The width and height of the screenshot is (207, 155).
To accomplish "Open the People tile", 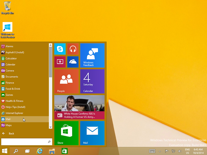I will click(66, 81).
